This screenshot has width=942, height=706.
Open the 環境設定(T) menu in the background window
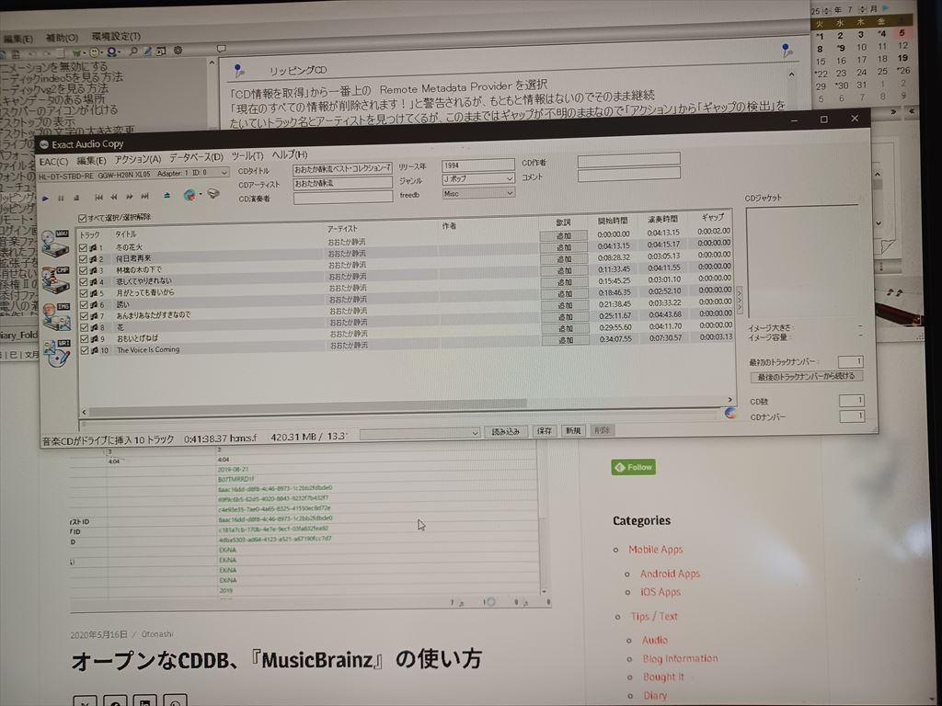click(116, 37)
